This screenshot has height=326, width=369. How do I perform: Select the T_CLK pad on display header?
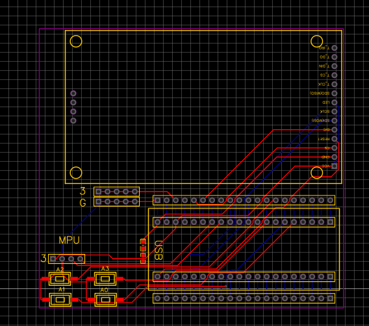pos(334,84)
